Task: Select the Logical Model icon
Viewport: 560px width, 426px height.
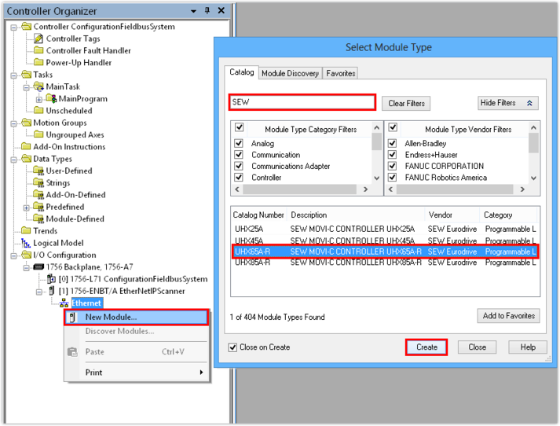Action: 26,243
